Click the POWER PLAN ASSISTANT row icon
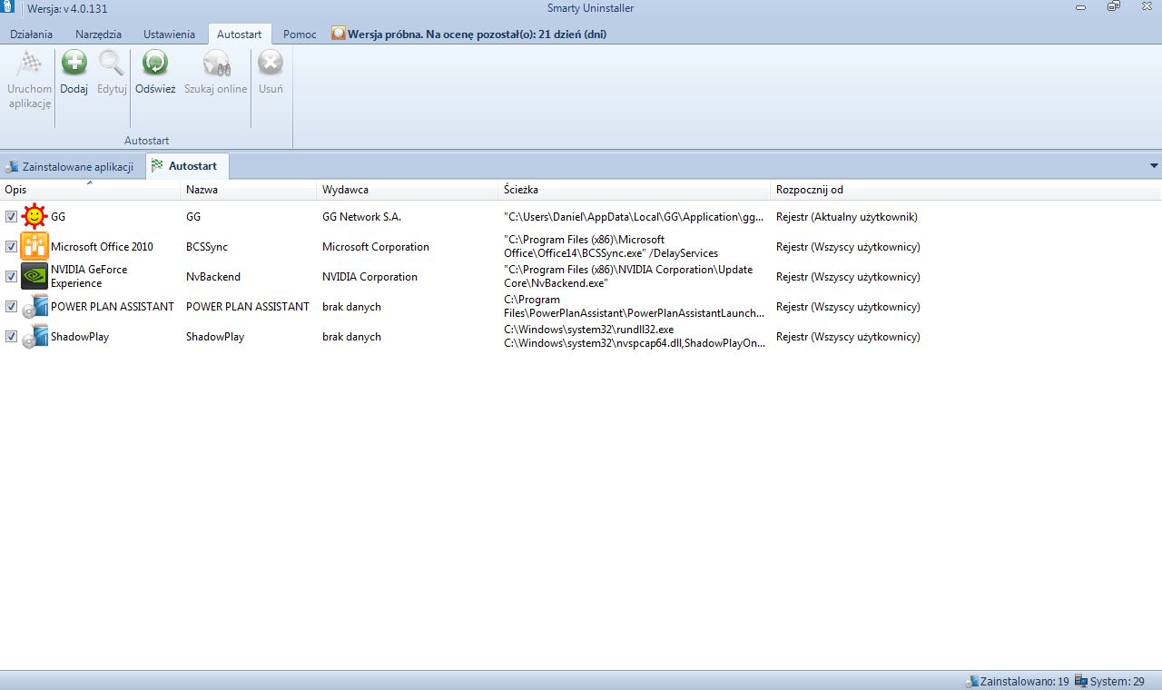This screenshot has width=1162, height=690. click(34, 307)
